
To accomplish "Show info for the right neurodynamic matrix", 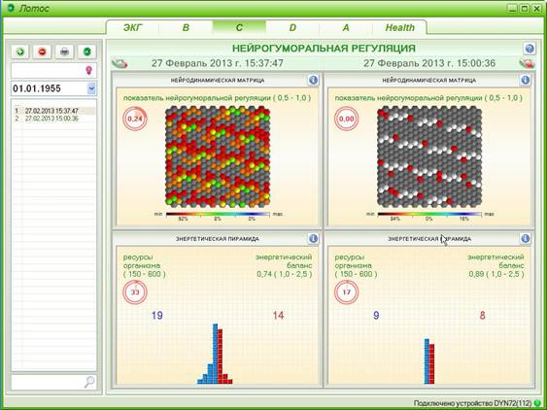I will [525, 81].
